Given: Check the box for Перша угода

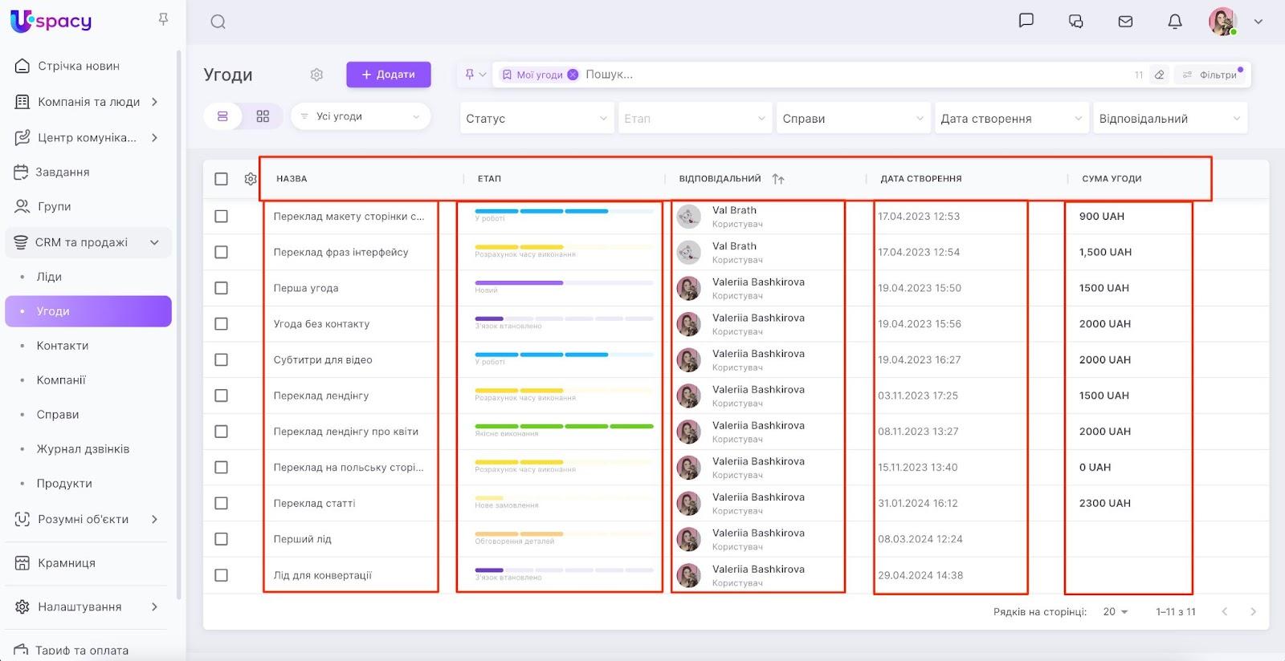Looking at the screenshot, I should tap(222, 288).
